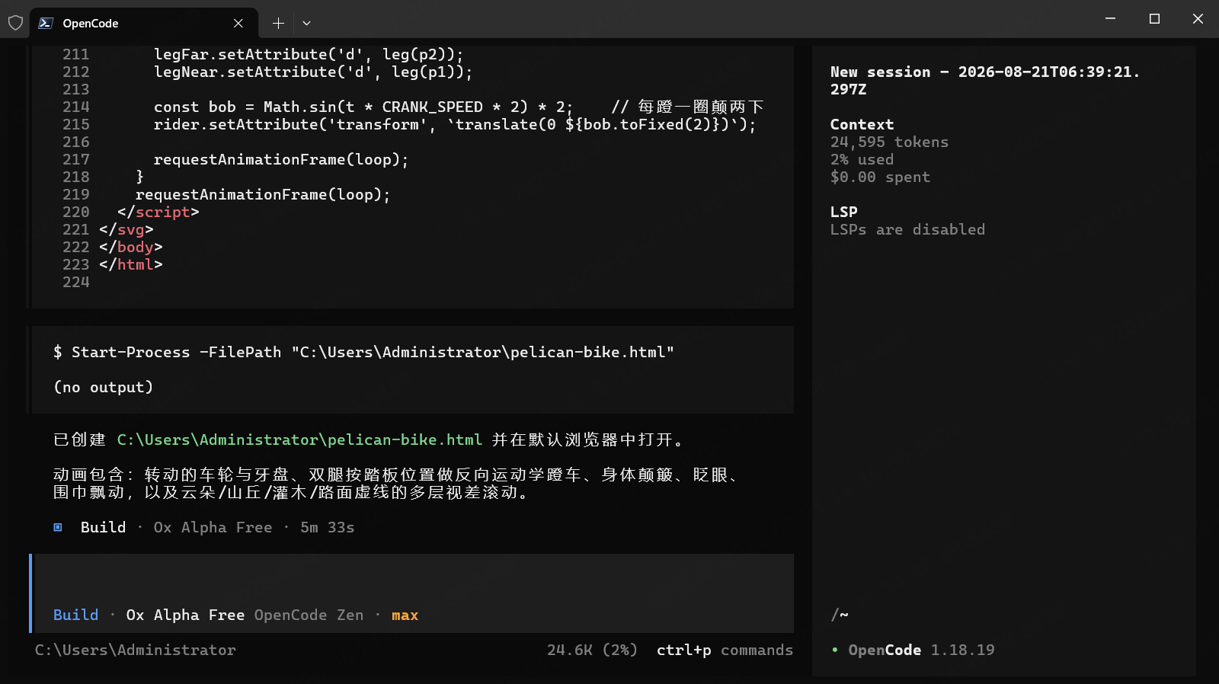Click the Start-Process command block

(x=411, y=369)
